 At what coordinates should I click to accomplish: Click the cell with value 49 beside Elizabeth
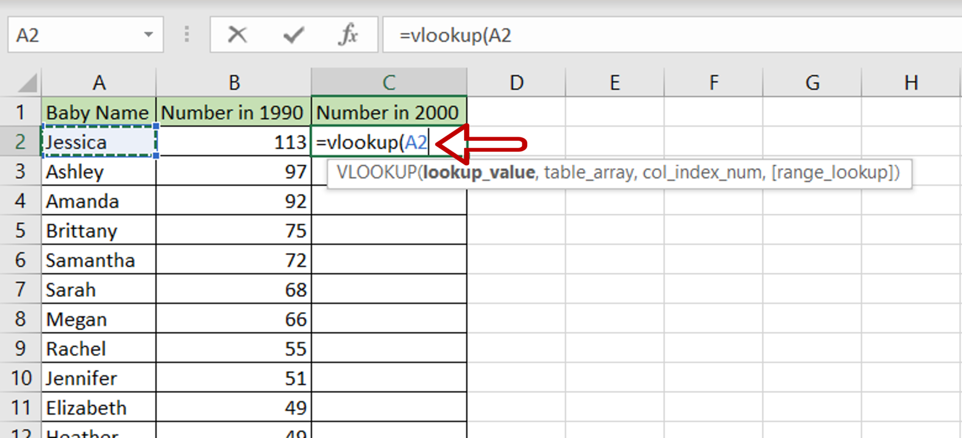pos(233,407)
